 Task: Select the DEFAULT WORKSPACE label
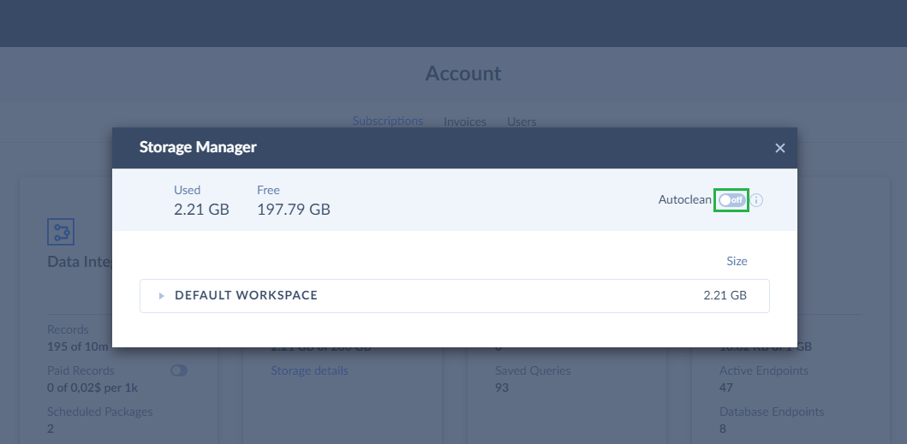click(x=246, y=295)
